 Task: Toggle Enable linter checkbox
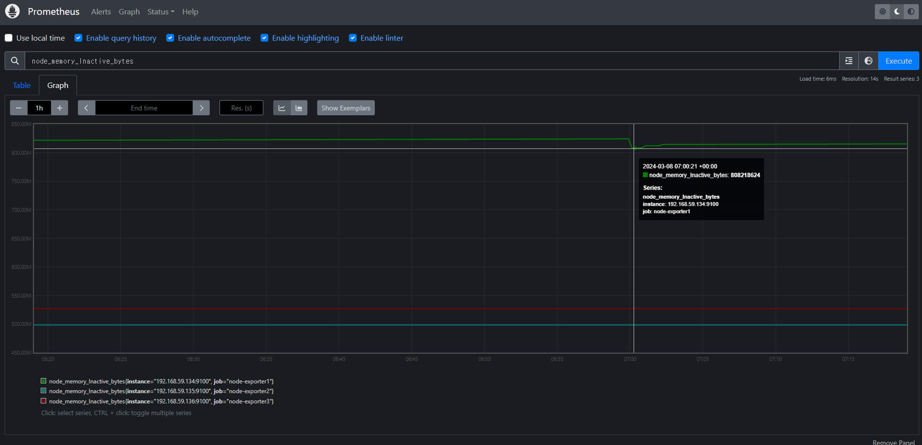coord(353,38)
